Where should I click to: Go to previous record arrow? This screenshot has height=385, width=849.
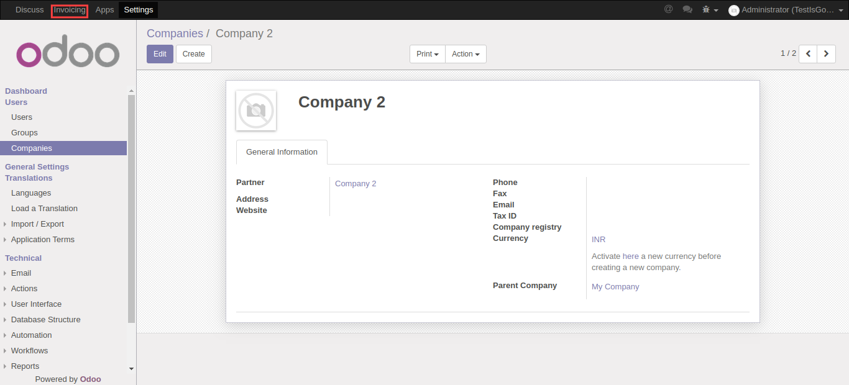(808, 54)
